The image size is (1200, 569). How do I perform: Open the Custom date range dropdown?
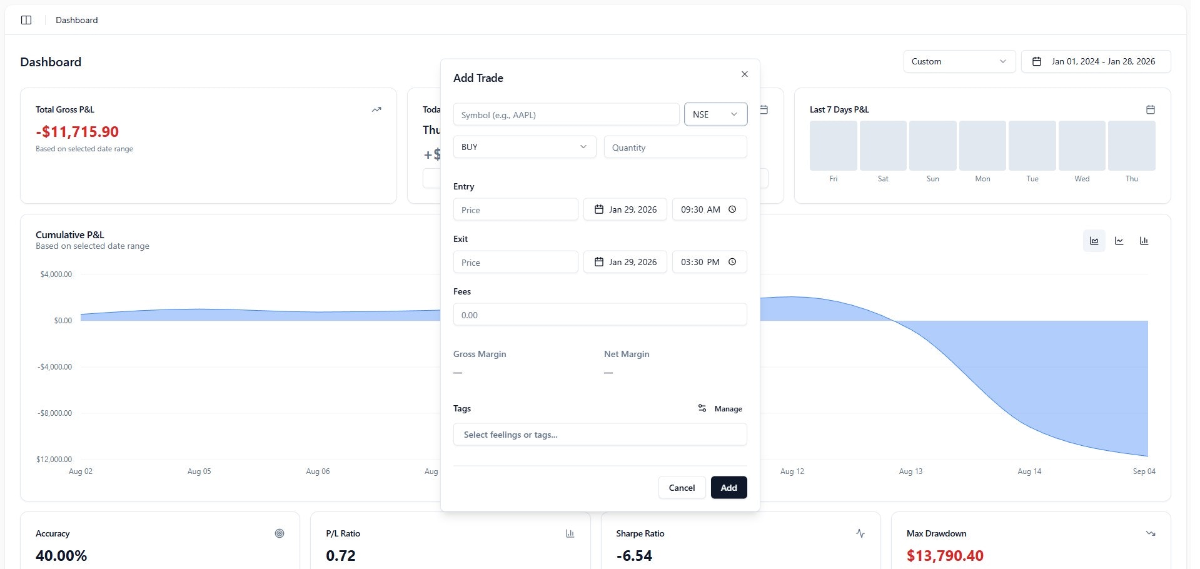point(959,61)
